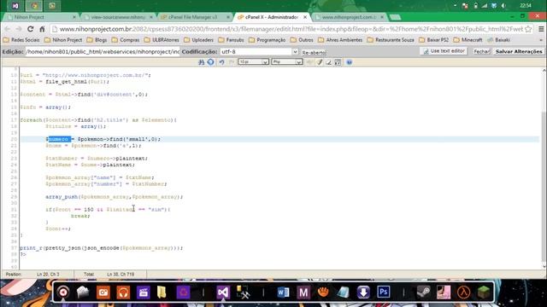Click the brush highlight icon in editor toolbar
547x307 pixels.
[x=320, y=62]
